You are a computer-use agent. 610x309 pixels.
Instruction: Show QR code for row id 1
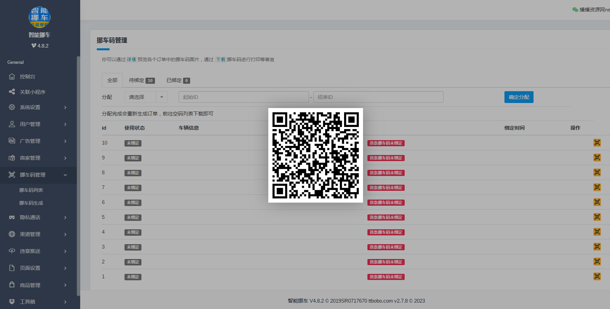[x=597, y=277]
